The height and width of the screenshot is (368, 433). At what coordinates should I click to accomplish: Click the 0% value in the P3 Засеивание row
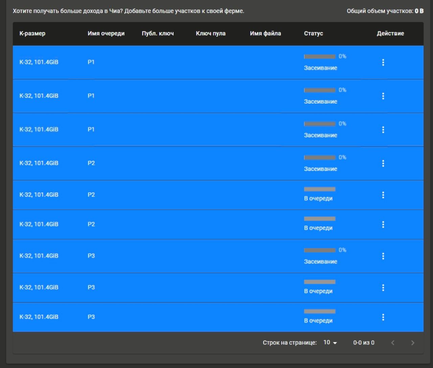tap(342, 250)
